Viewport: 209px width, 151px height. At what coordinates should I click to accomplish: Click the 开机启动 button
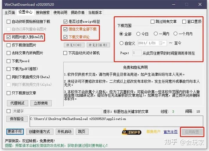(x=64, y=132)
